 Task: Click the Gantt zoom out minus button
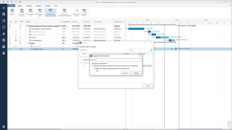[229, 126]
